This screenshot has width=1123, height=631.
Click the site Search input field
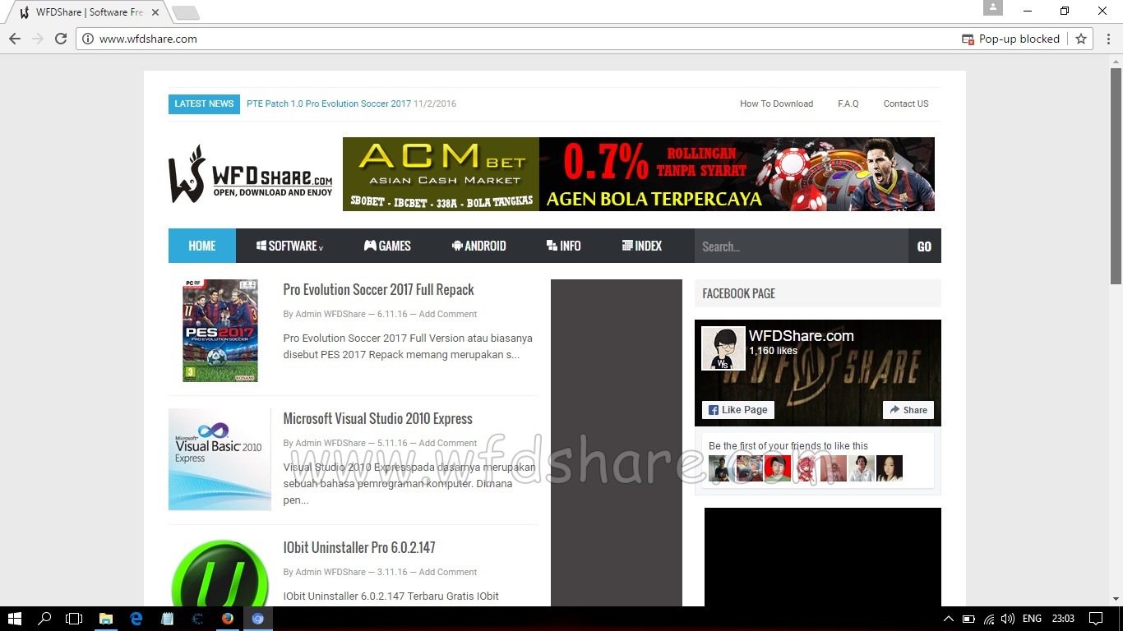click(802, 246)
